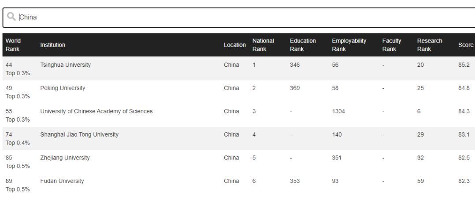Click score value 83.1

point(464,134)
